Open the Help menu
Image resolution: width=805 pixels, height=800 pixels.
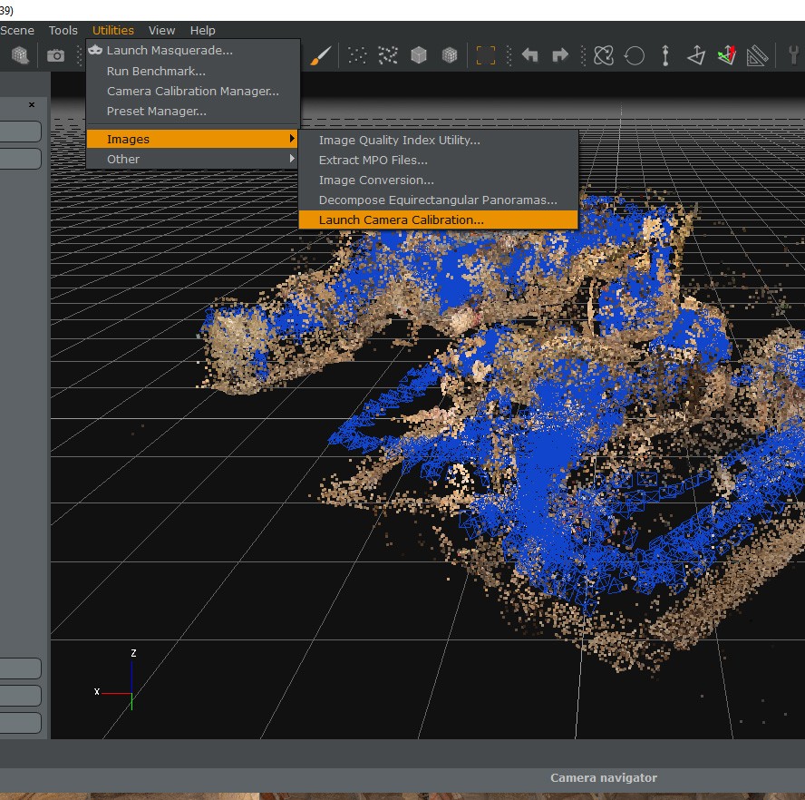pyautogui.click(x=202, y=30)
